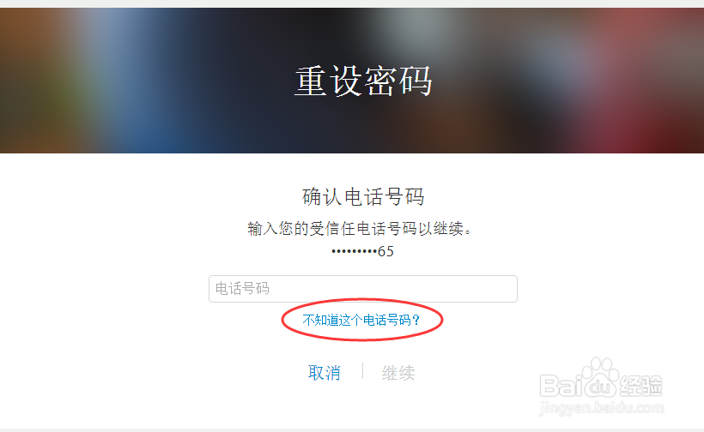Click the question mark ending the blue link
Image resolution: width=704 pixels, height=432 pixels.
click(x=416, y=320)
